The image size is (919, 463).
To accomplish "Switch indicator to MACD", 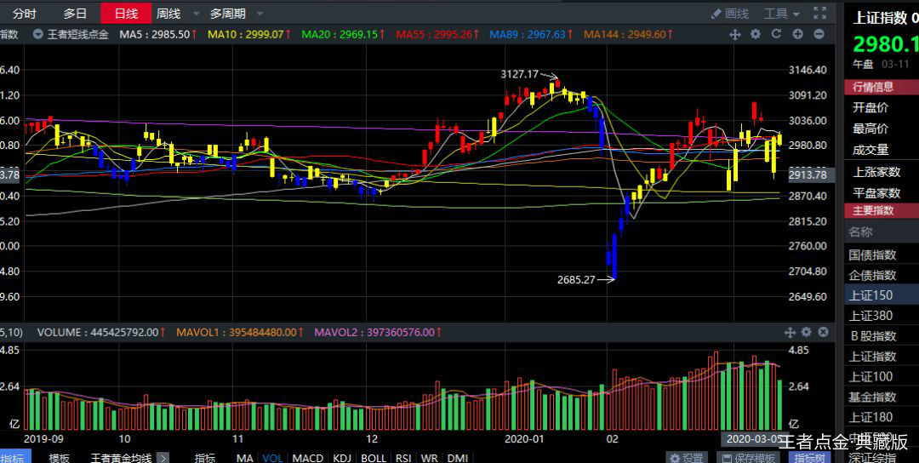I will point(307,458).
